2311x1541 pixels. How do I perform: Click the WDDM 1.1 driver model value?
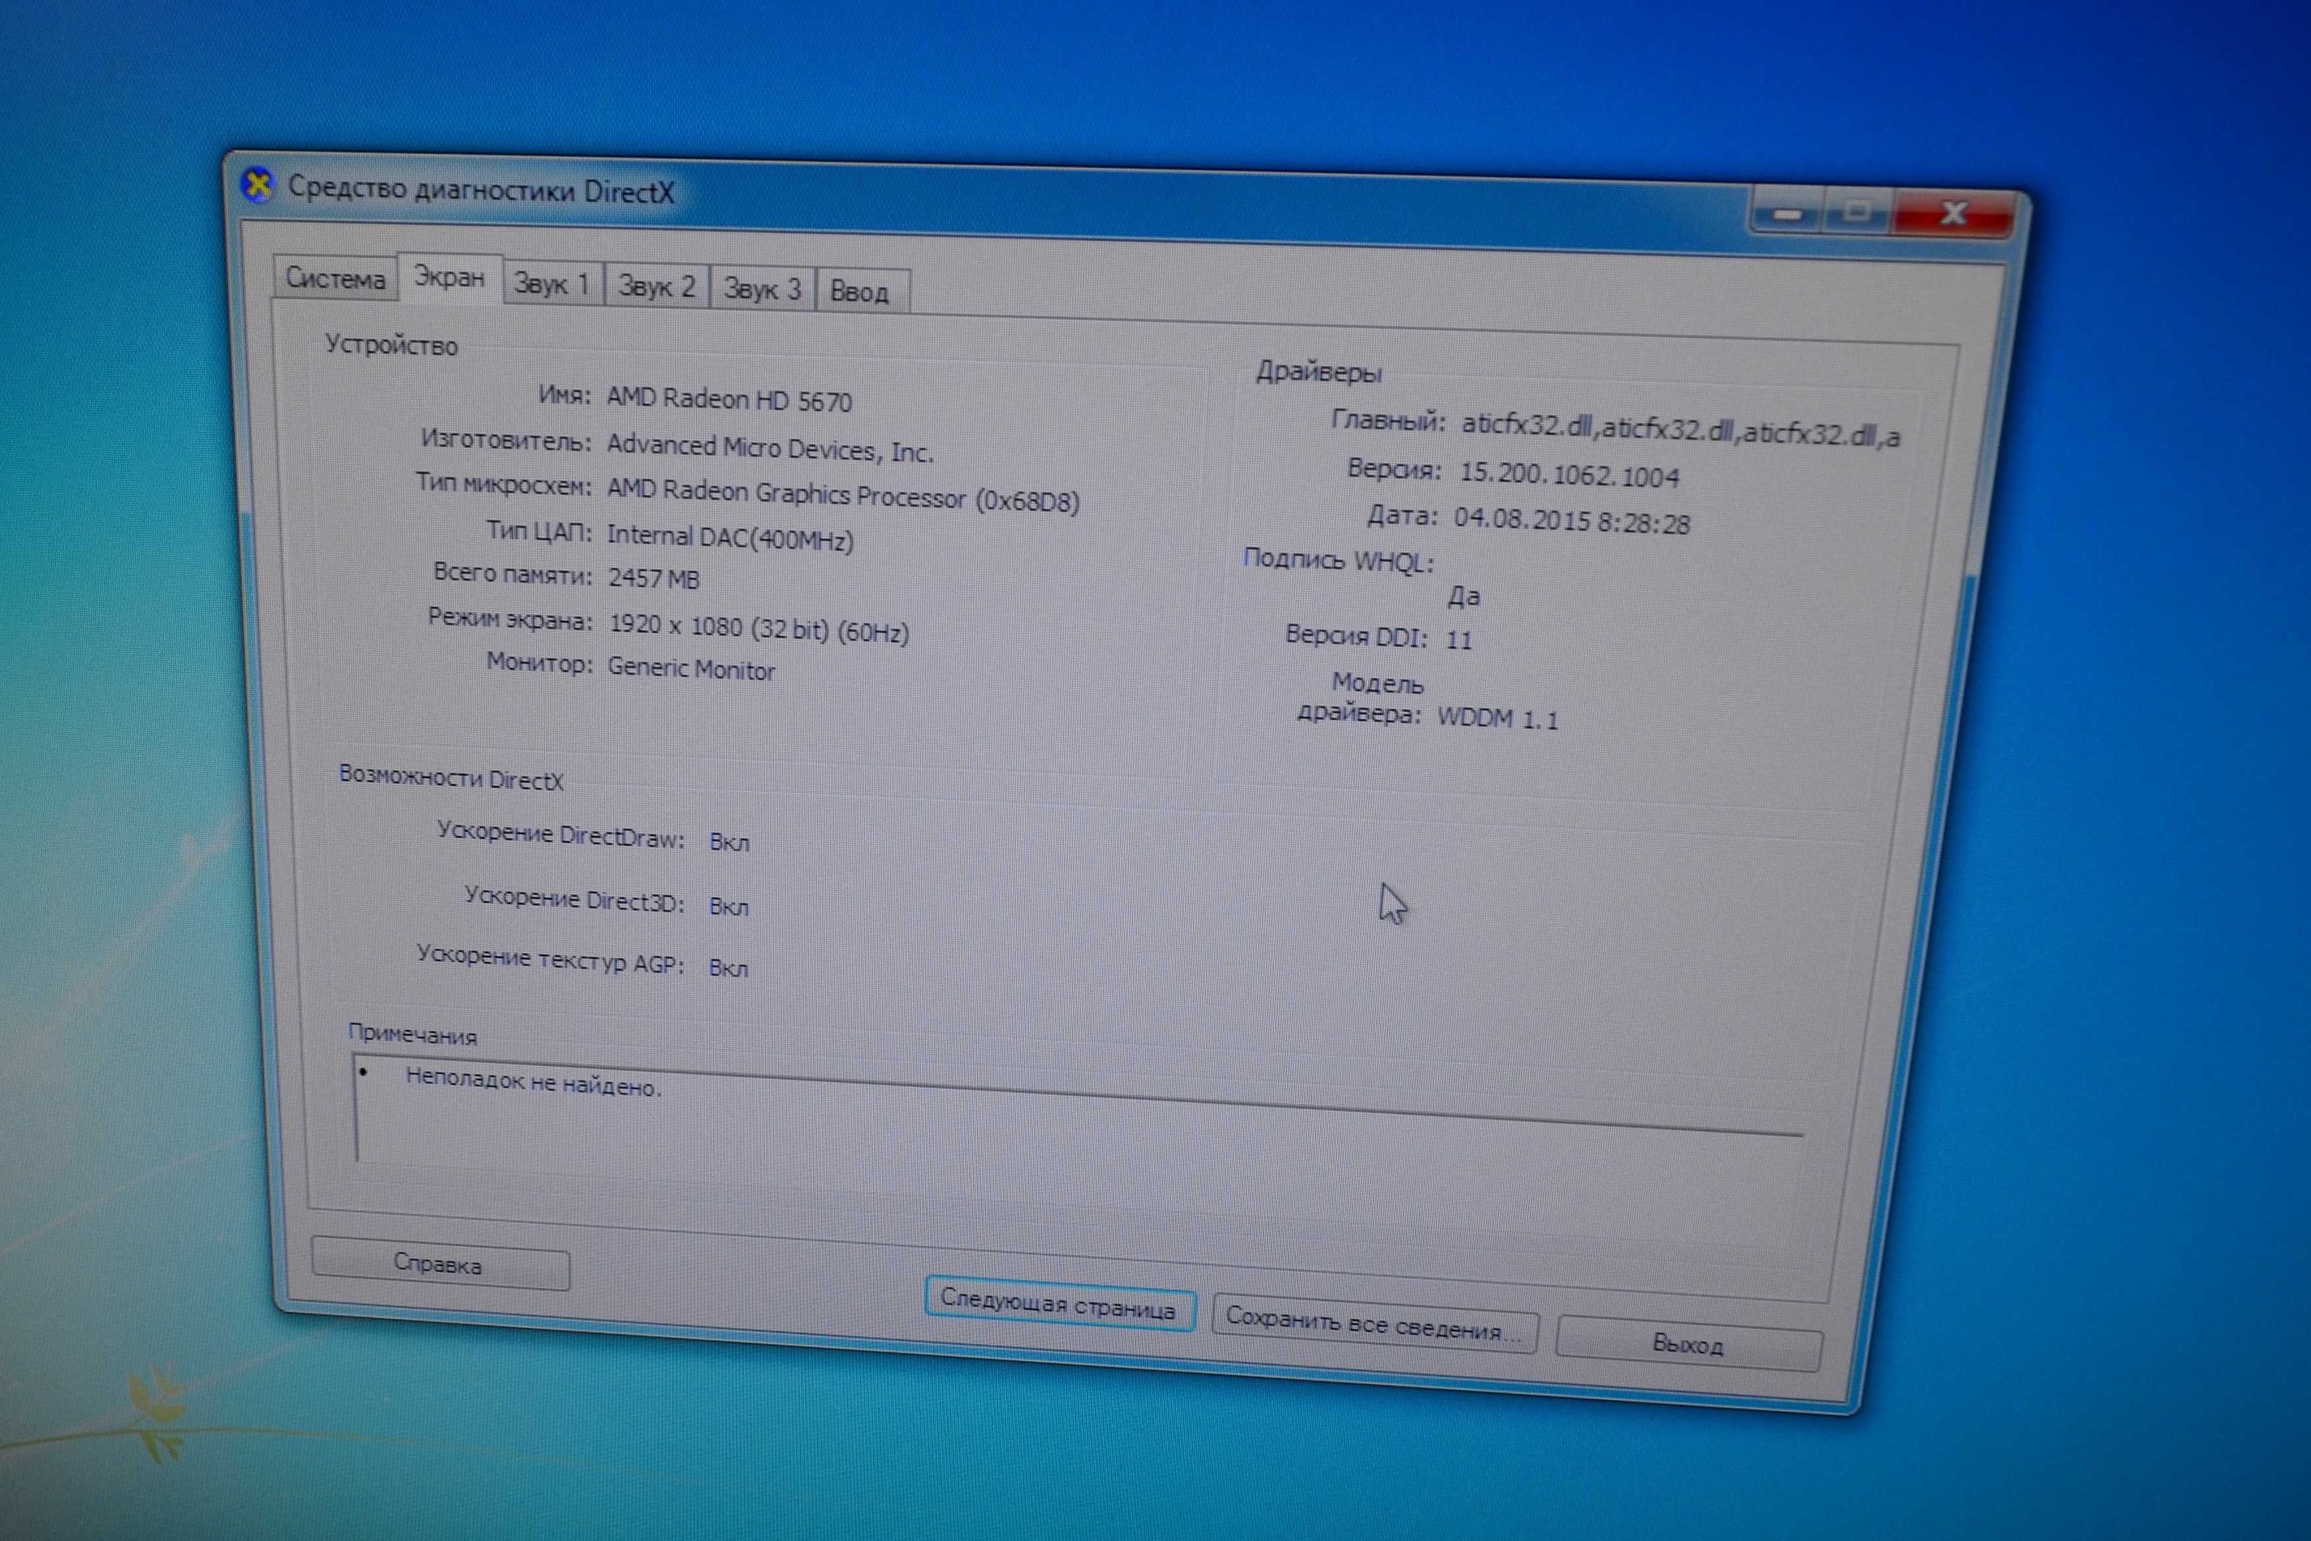pyautogui.click(x=1497, y=718)
